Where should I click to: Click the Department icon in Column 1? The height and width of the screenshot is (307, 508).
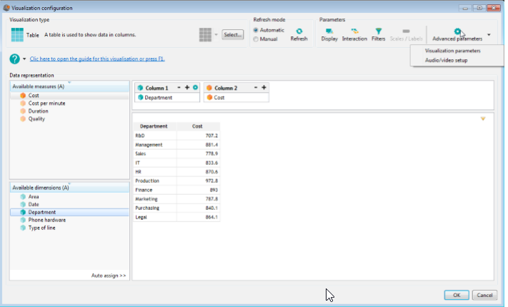[140, 98]
